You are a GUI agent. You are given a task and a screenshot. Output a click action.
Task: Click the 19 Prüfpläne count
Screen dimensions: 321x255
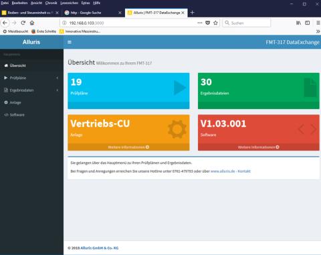[76, 82]
